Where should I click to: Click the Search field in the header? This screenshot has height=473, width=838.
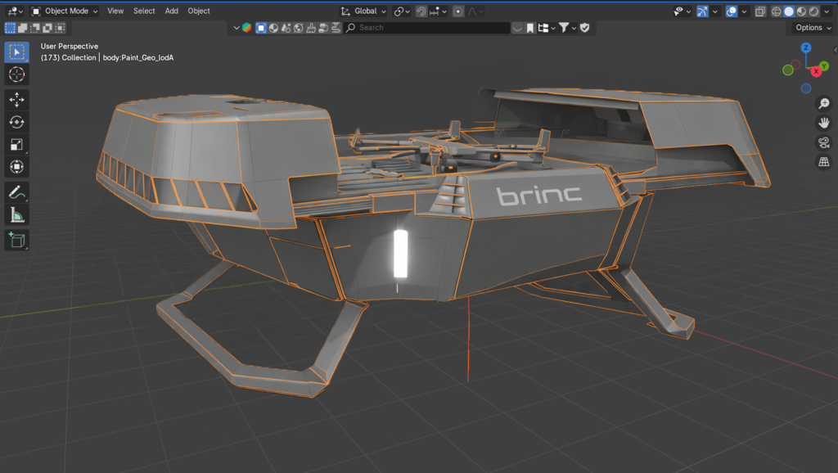[x=426, y=28]
